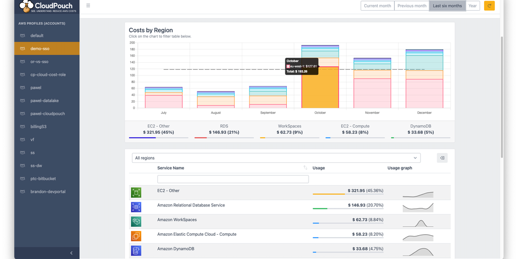Screen dimensions: 518x259
Task: Select the default AWS profile
Action: (37, 35)
